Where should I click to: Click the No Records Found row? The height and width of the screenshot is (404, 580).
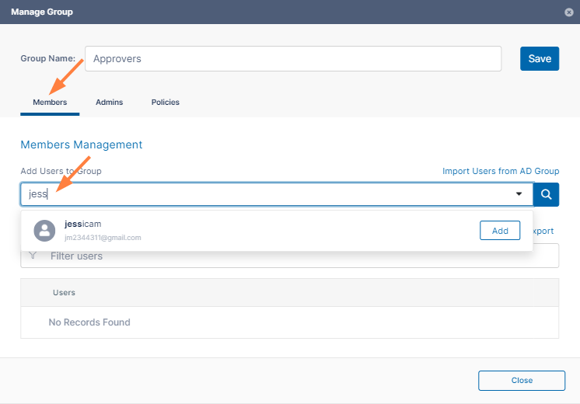point(89,322)
